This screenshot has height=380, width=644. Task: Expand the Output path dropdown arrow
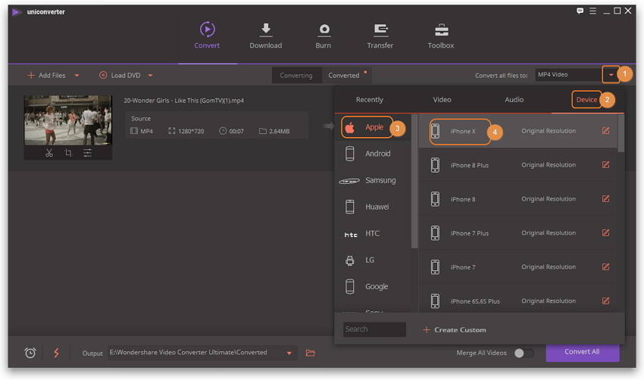[x=289, y=353]
